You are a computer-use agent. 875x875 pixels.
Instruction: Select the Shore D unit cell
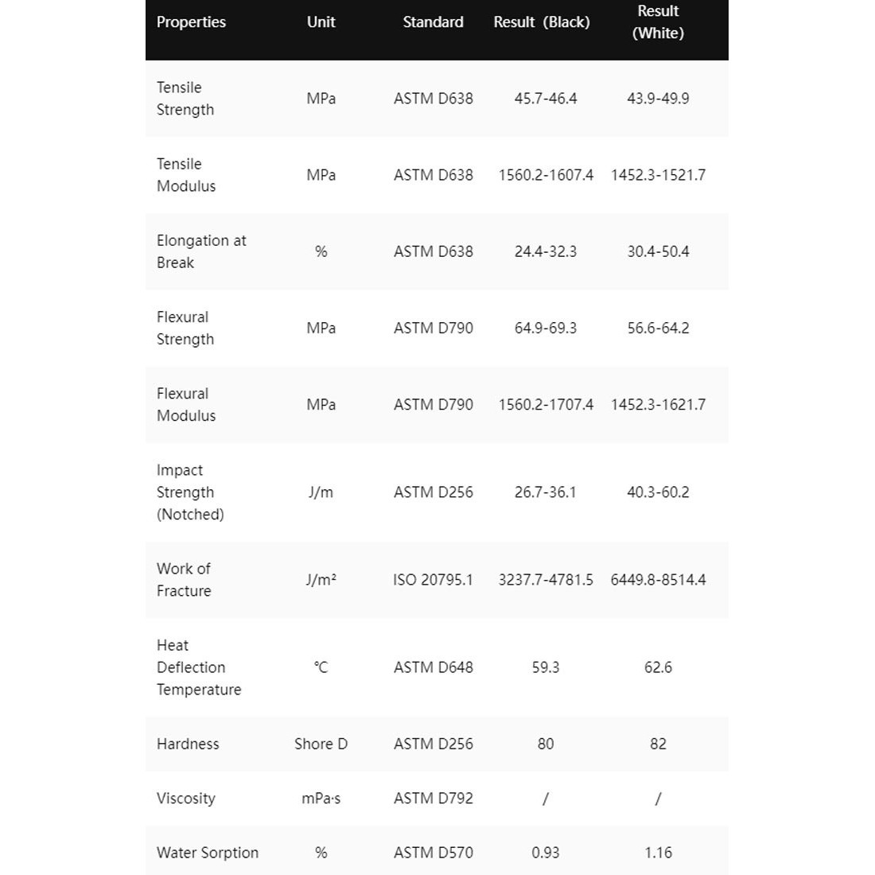pyautogui.click(x=321, y=744)
